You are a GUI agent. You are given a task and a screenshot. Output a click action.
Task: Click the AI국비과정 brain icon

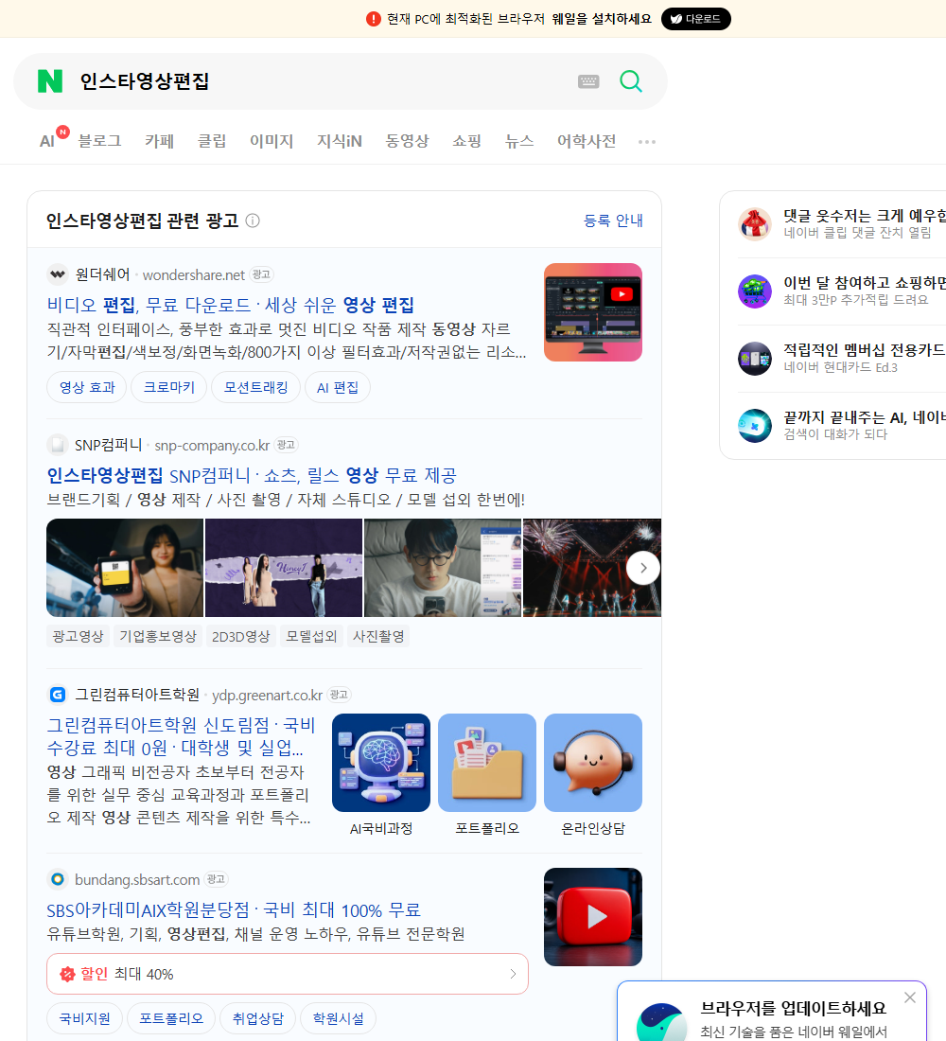(x=381, y=763)
